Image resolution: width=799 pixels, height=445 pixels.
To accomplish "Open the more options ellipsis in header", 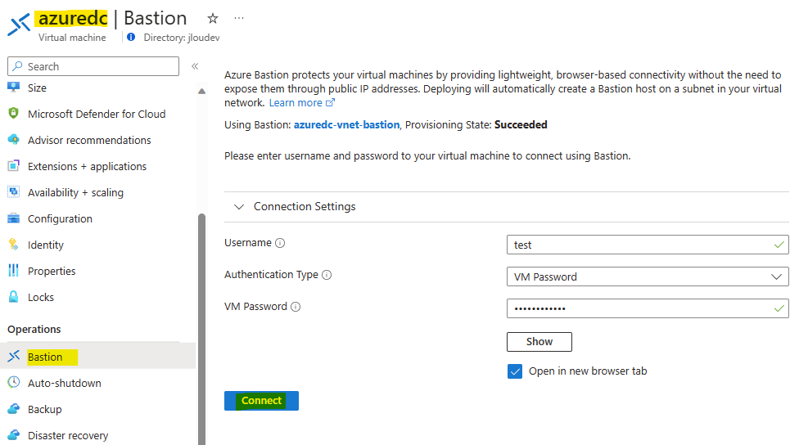I will click(x=239, y=18).
